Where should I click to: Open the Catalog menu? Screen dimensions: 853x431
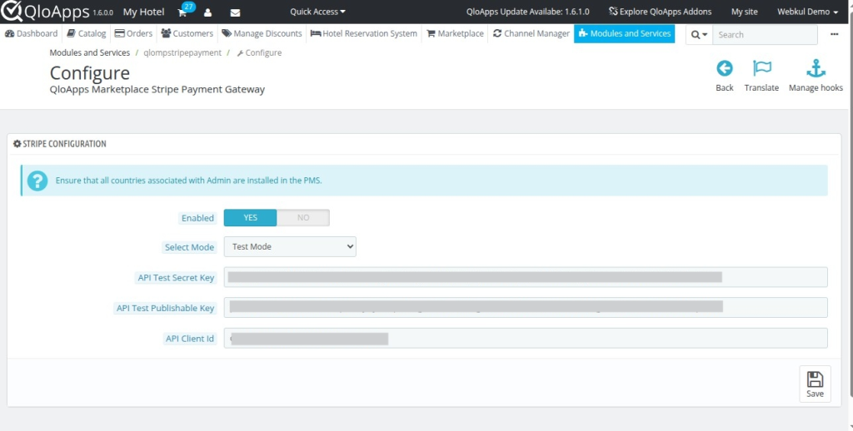[x=87, y=33]
